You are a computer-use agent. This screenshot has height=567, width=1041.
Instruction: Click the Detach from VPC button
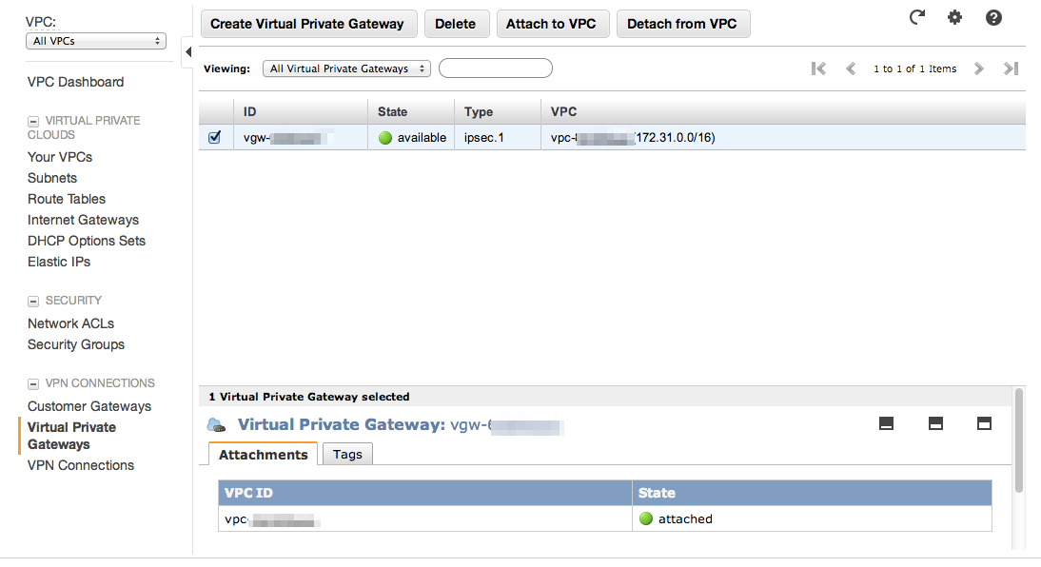click(x=683, y=24)
